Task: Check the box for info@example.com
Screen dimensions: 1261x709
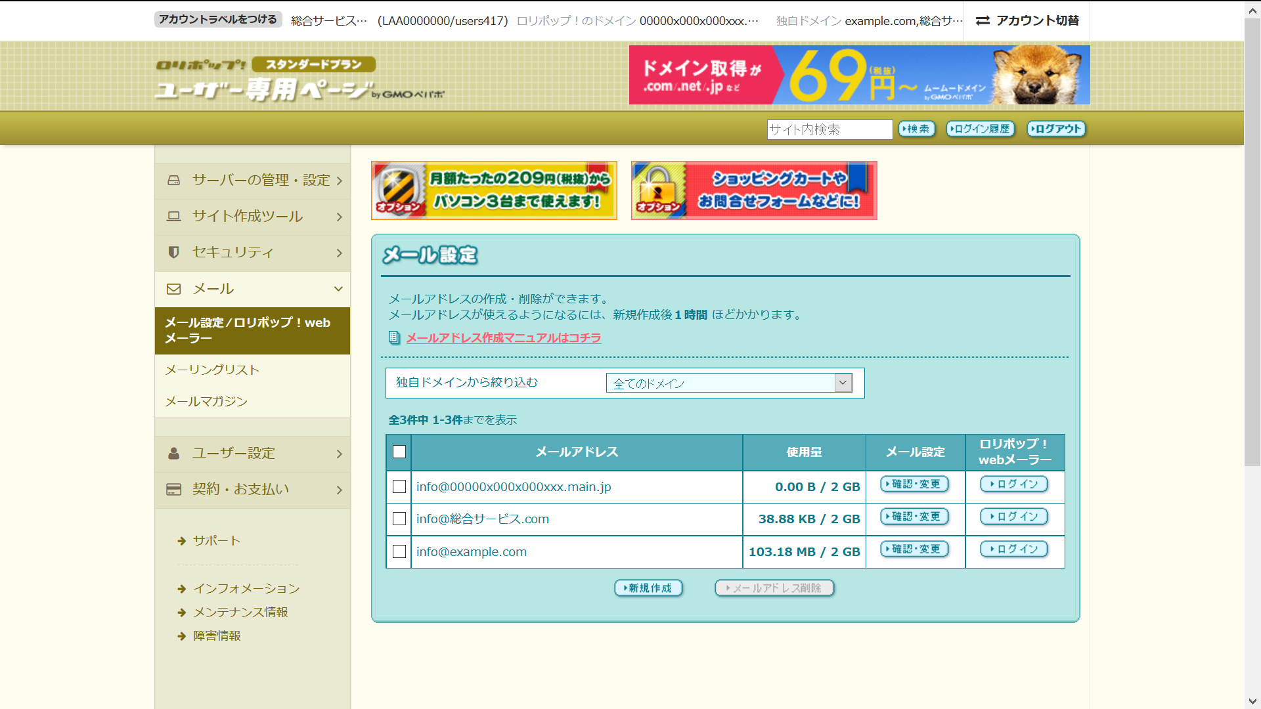Action: pos(399,551)
